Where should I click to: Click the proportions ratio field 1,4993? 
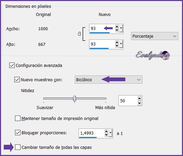pyautogui.click(x=91, y=133)
